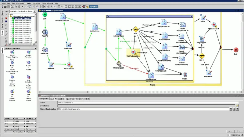Screen dimensions: 244x137
Task: Open the Help menu
Action: (56, 3)
